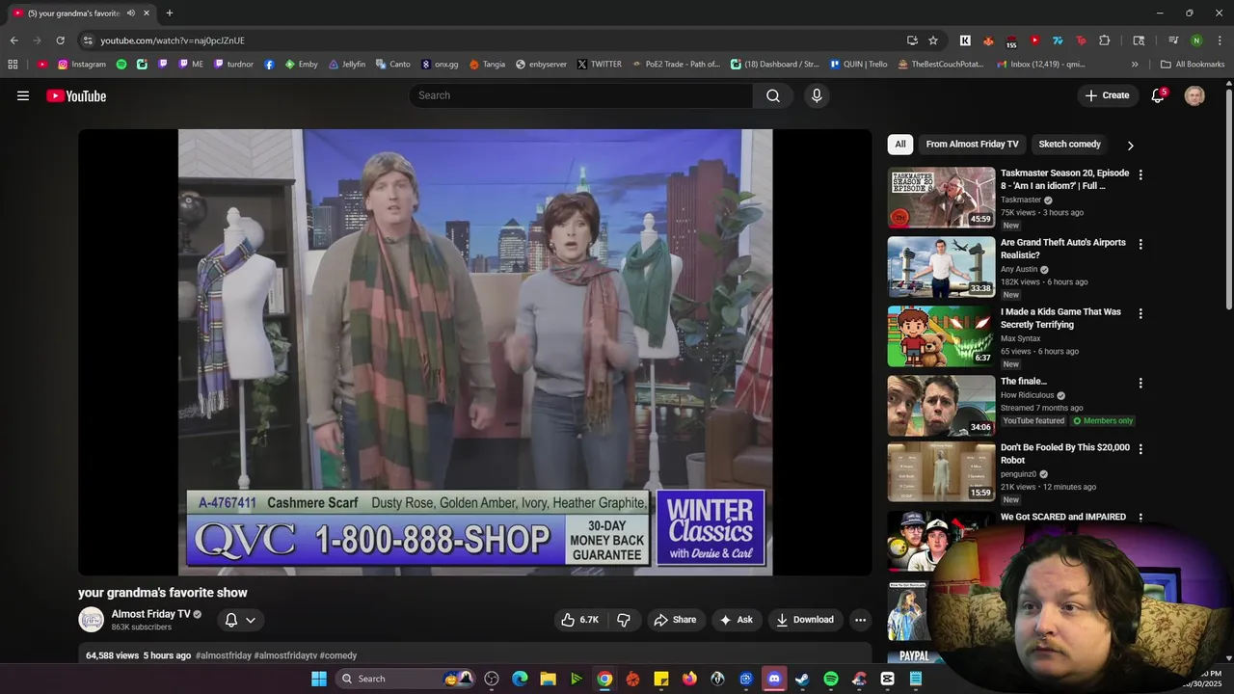This screenshot has width=1234, height=694.
Task: Open File Explorer from the taskbar
Action: (x=548, y=679)
